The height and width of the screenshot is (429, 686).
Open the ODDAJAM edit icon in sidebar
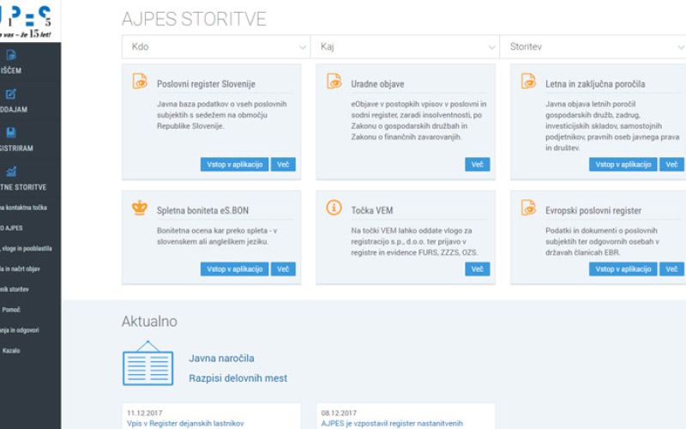click(x=11, y=94)
